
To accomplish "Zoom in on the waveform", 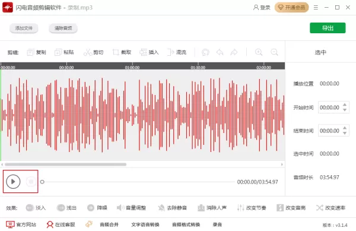I will [259, 52].
